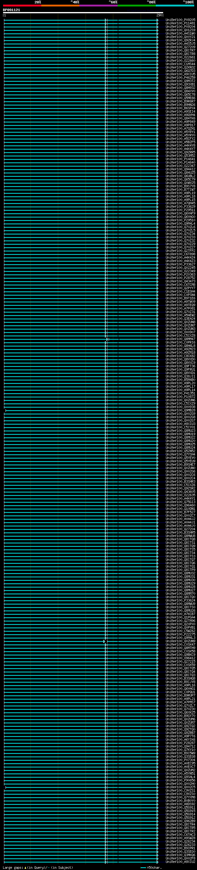Viewport: 197px width, 870px height.
Task: Select the BP091121 query name
Action: (x=11, y=10)
